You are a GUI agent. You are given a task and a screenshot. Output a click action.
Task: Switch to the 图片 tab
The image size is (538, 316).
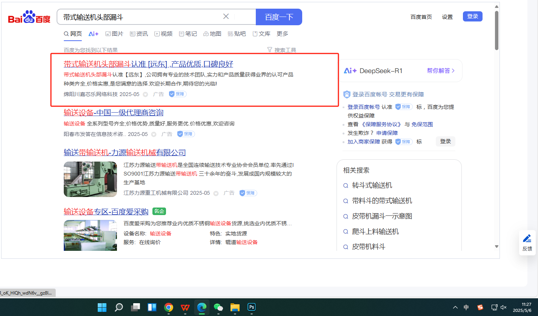114,34
